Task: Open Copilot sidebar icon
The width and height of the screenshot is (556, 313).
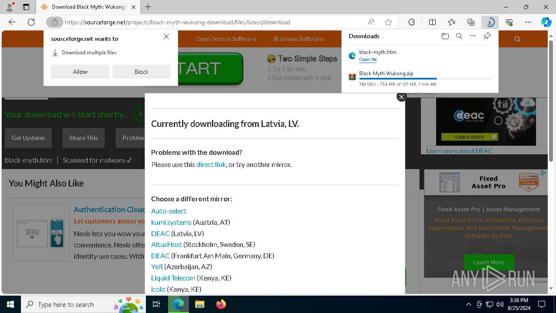Action: click(546, 22)
